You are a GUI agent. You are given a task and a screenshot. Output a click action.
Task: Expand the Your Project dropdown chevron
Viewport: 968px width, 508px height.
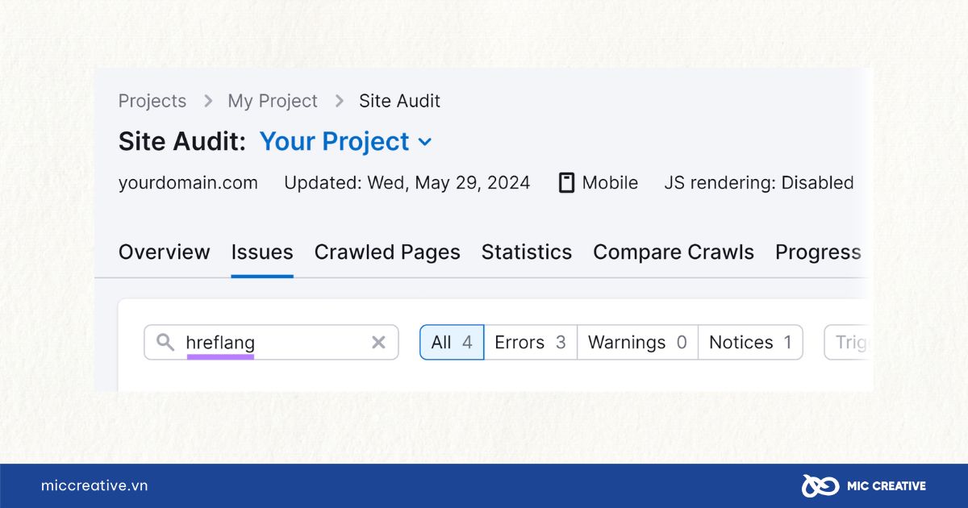424,142
